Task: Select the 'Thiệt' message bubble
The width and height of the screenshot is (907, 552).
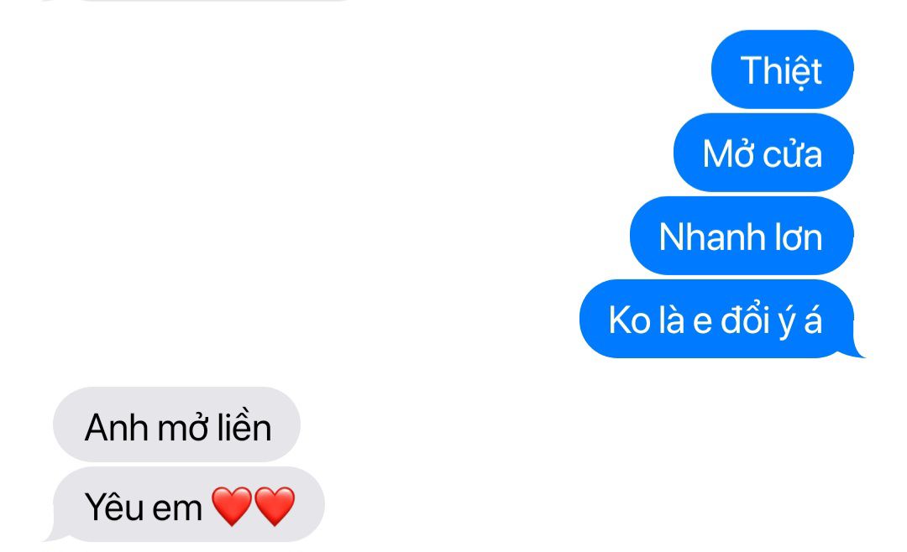Action: pyautogui.click(x=782, y=70)
